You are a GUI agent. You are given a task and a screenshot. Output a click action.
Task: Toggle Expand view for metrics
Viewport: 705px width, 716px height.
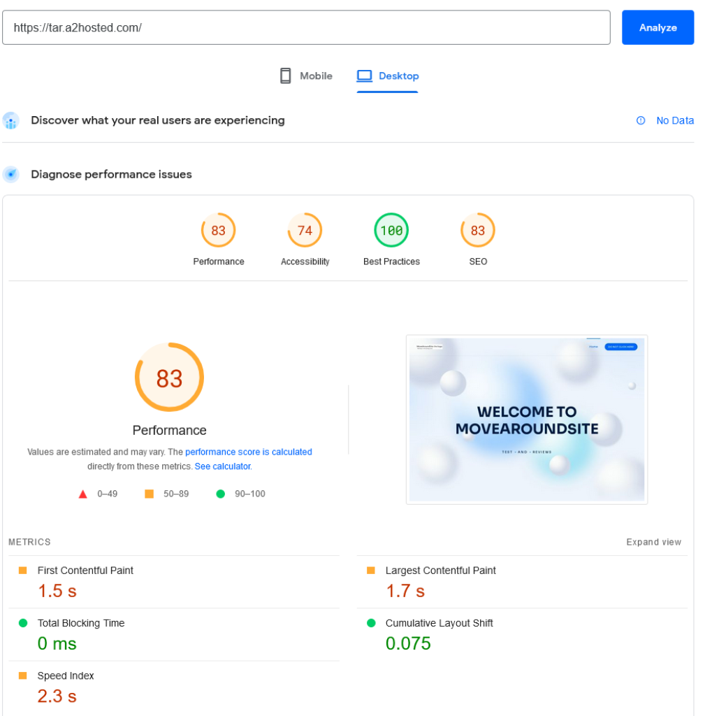click(x=653, y=542)
